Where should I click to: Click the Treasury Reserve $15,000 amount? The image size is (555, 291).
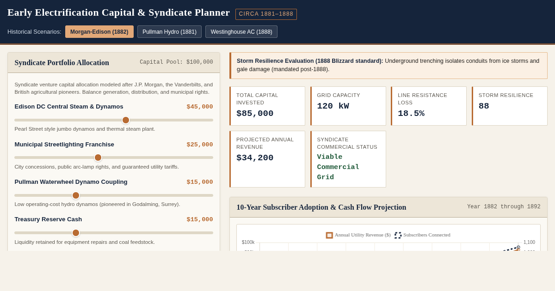pos(200,219)
